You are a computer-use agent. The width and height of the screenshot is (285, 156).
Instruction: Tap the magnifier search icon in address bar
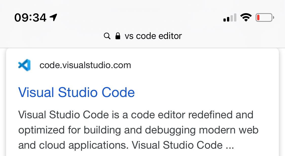[x=107, y=36]
